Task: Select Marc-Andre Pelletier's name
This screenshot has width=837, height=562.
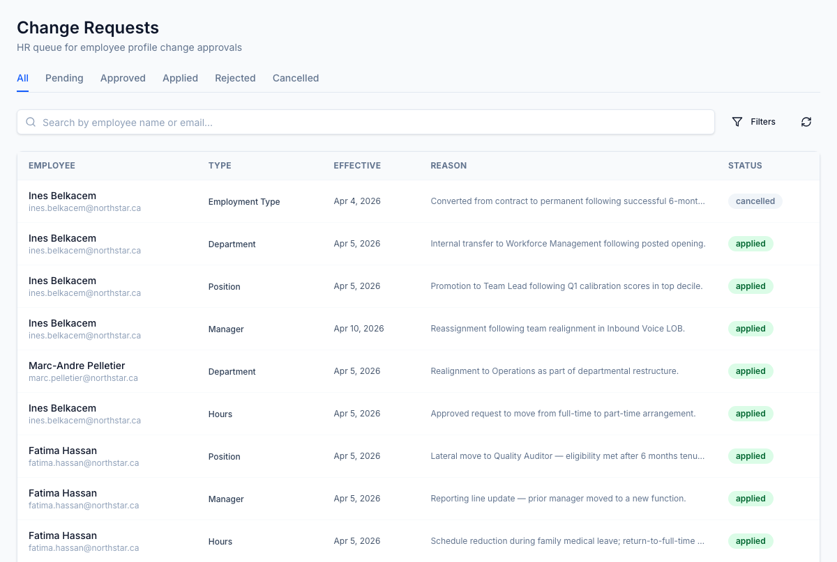Action: pyautogui.click(x=77, y=366)
